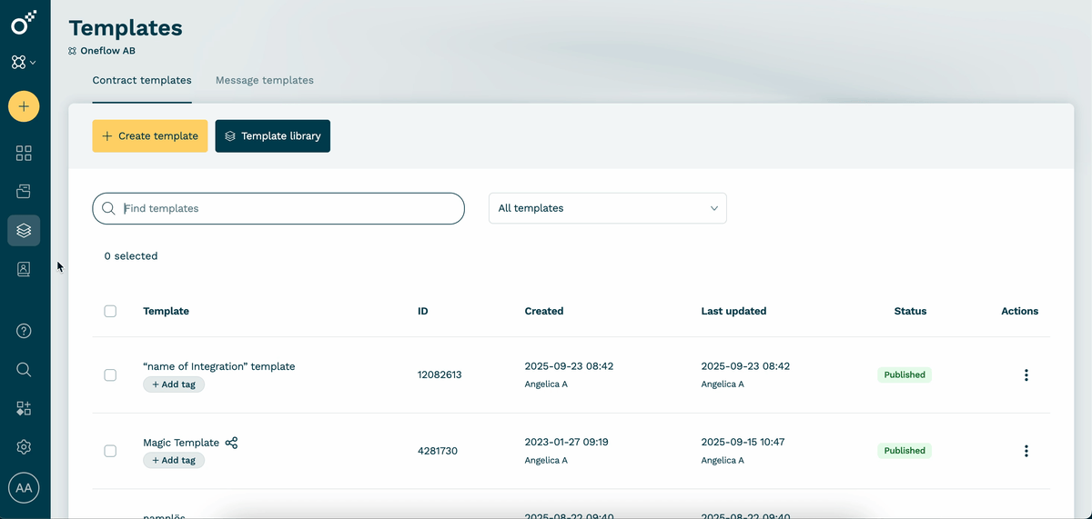This screenshot has height=519, width=1092.
Task: Click the sidebar search magnifier icon
Action: (x=24, y=370)
